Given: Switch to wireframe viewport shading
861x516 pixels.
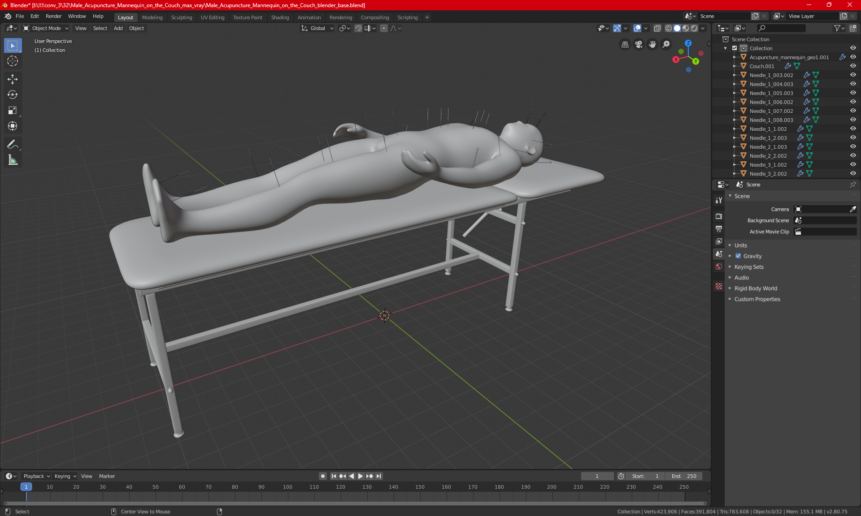Looking at the screenshot, I should [669, 28].
